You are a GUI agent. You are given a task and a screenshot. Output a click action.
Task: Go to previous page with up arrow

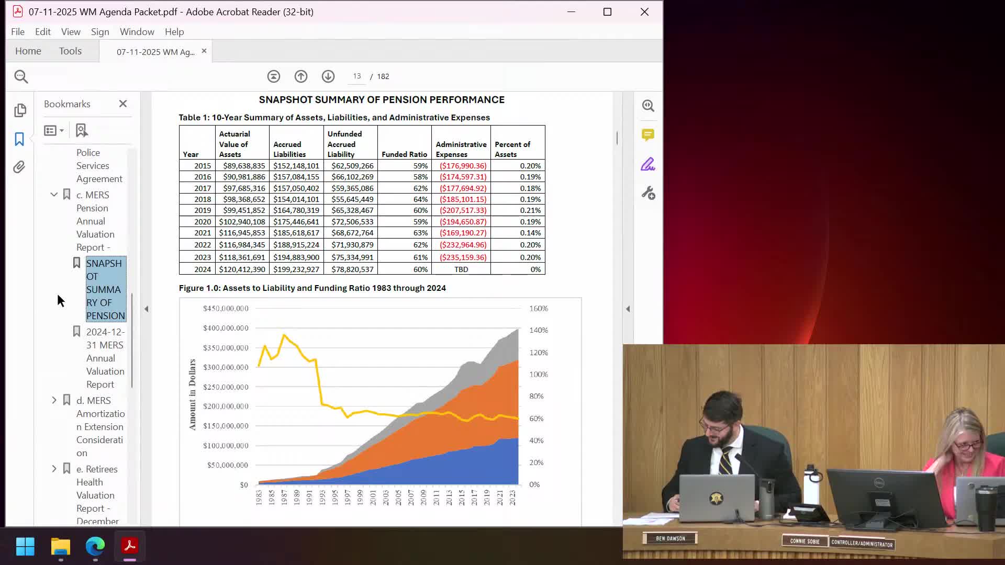point(300,76)
